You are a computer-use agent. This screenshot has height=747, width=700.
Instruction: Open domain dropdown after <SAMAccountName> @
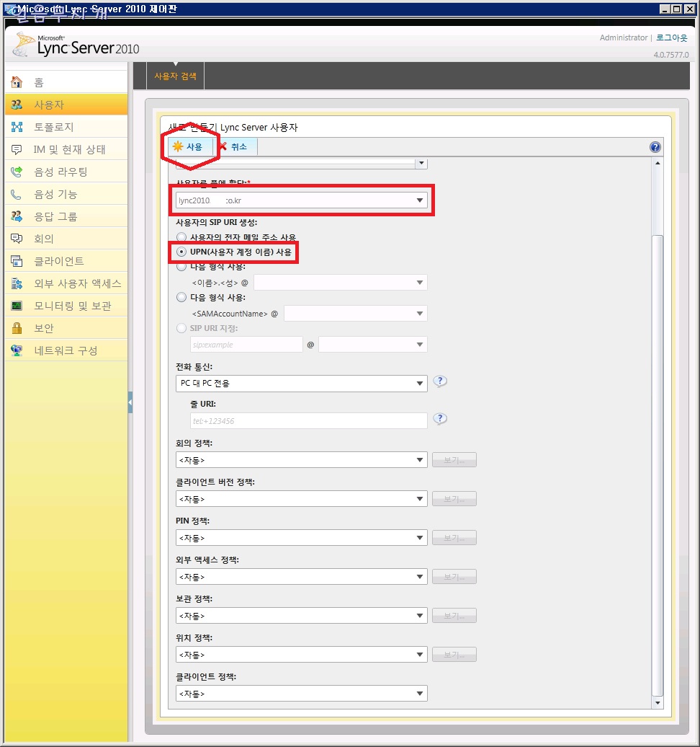[x=356, y=314]
